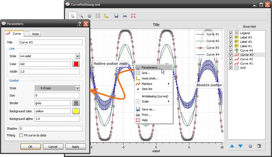The image size is (272, 157).
Task: Toggle the Curve #4 checkbox in item list
Action: click(231, 50)
